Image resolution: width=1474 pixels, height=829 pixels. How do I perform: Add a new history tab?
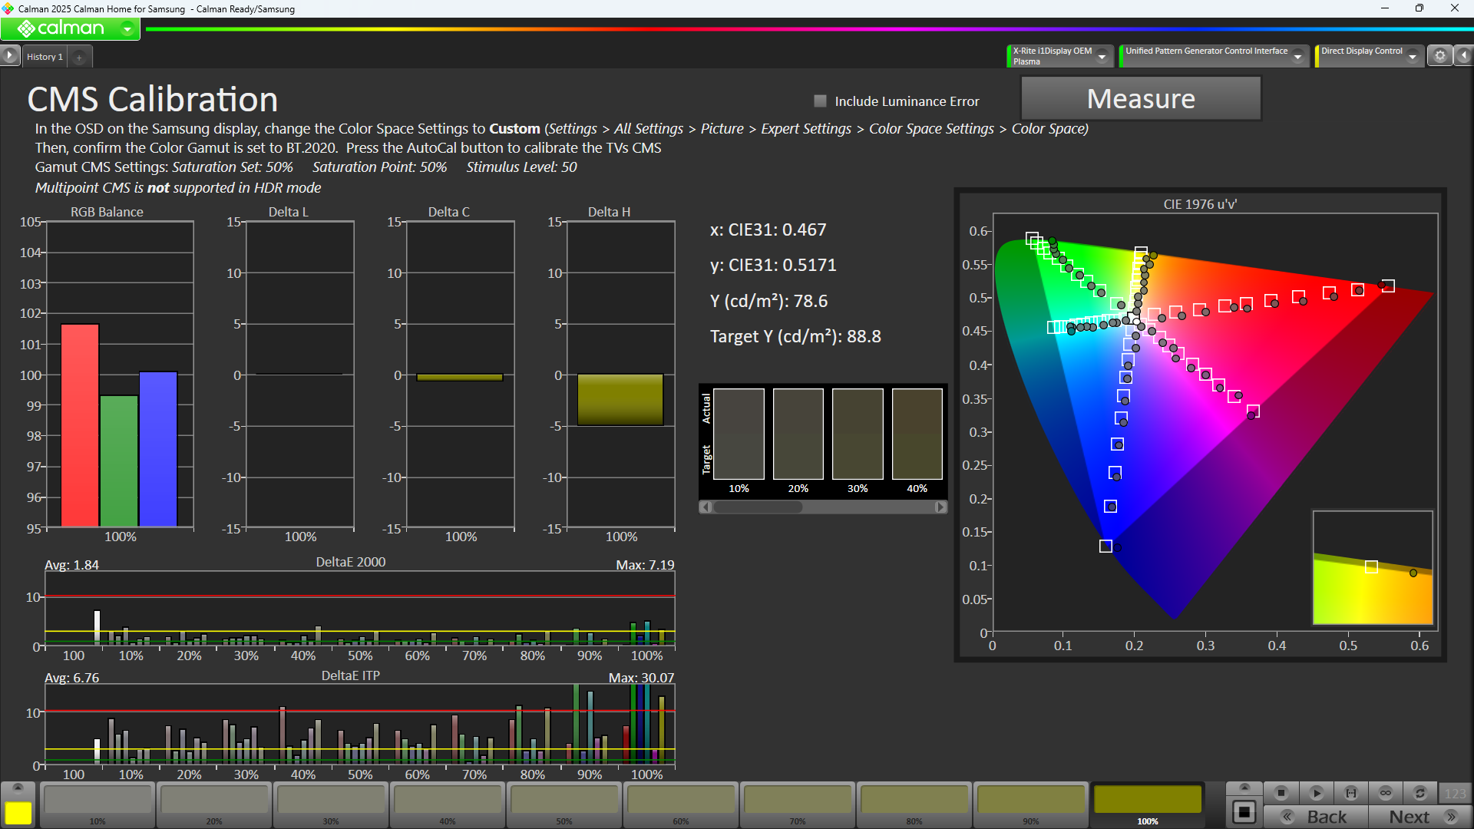(x=79, y=58)
